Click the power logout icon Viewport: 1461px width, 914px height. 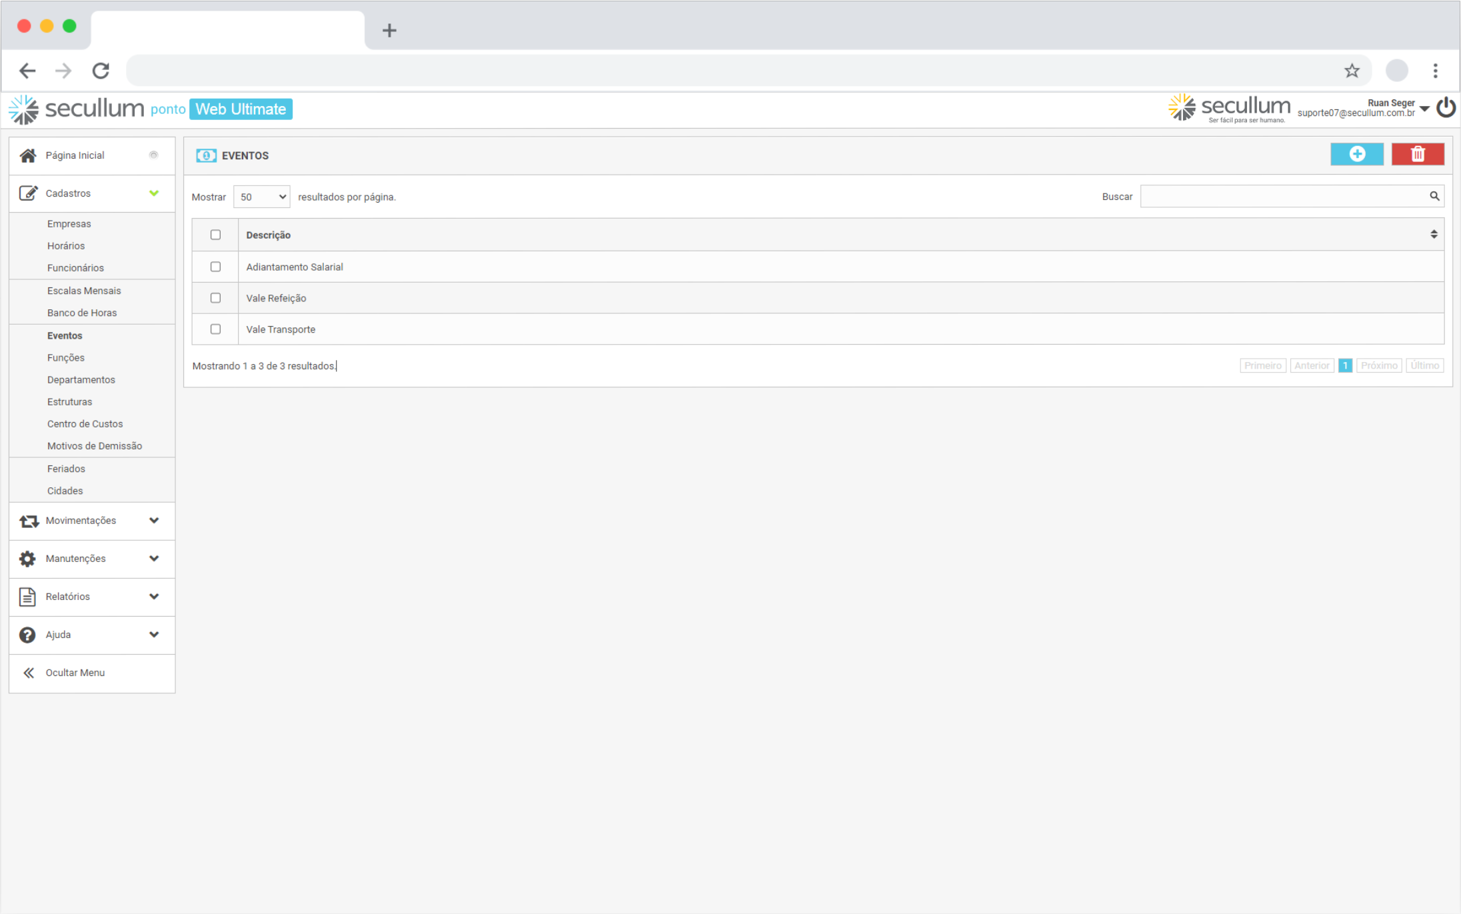[1445, 108]
